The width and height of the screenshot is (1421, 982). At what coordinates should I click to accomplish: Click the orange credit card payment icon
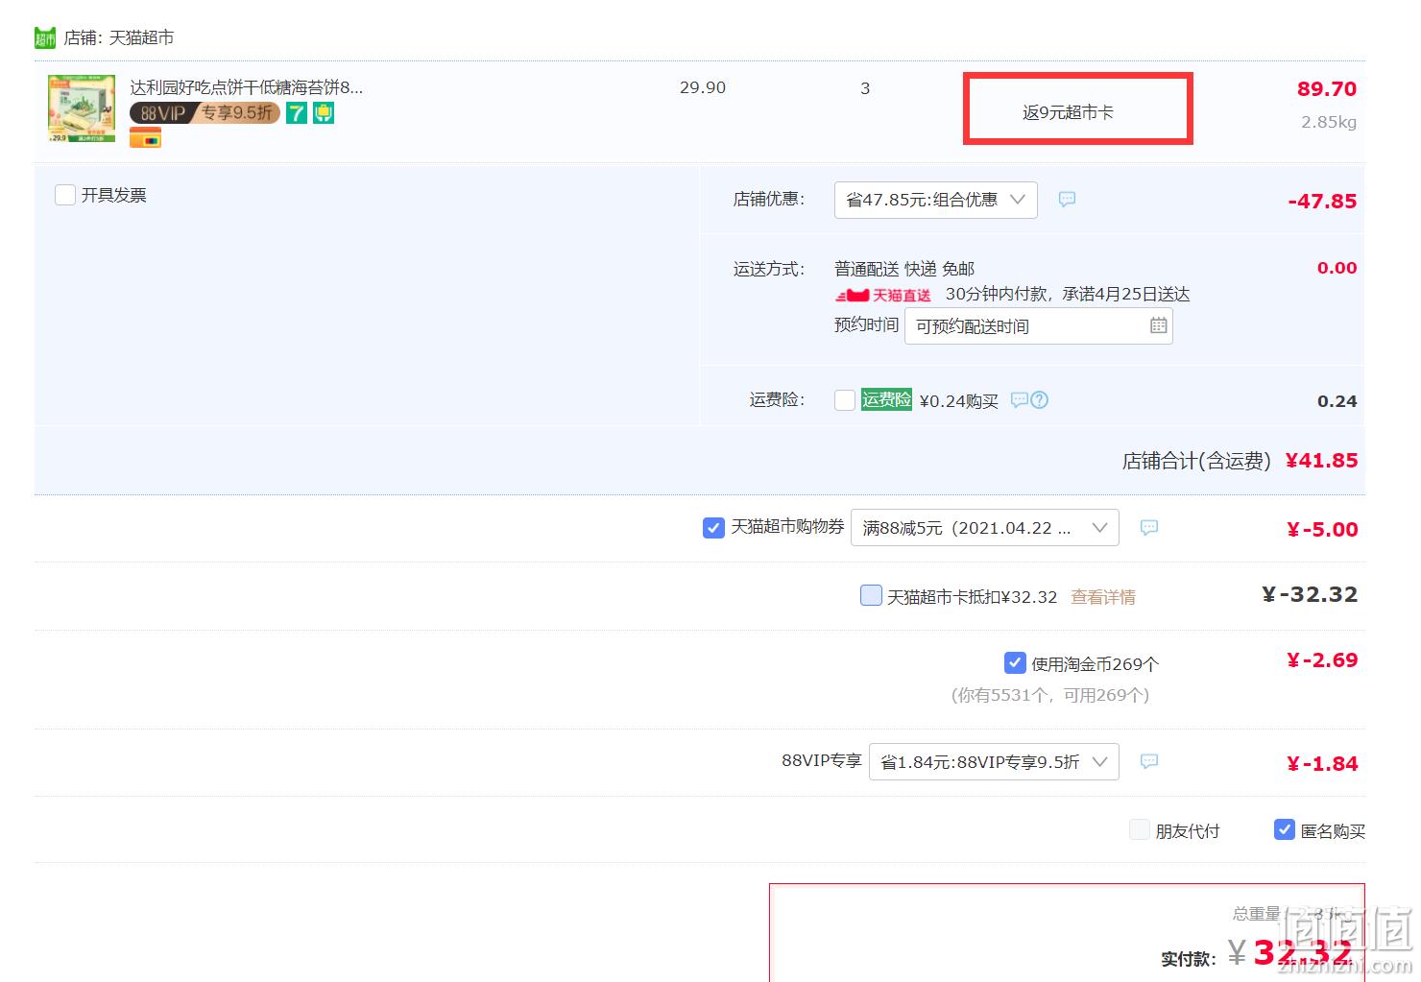click(146, 139)
